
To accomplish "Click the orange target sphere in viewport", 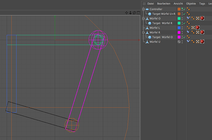I will coord(72,125).
